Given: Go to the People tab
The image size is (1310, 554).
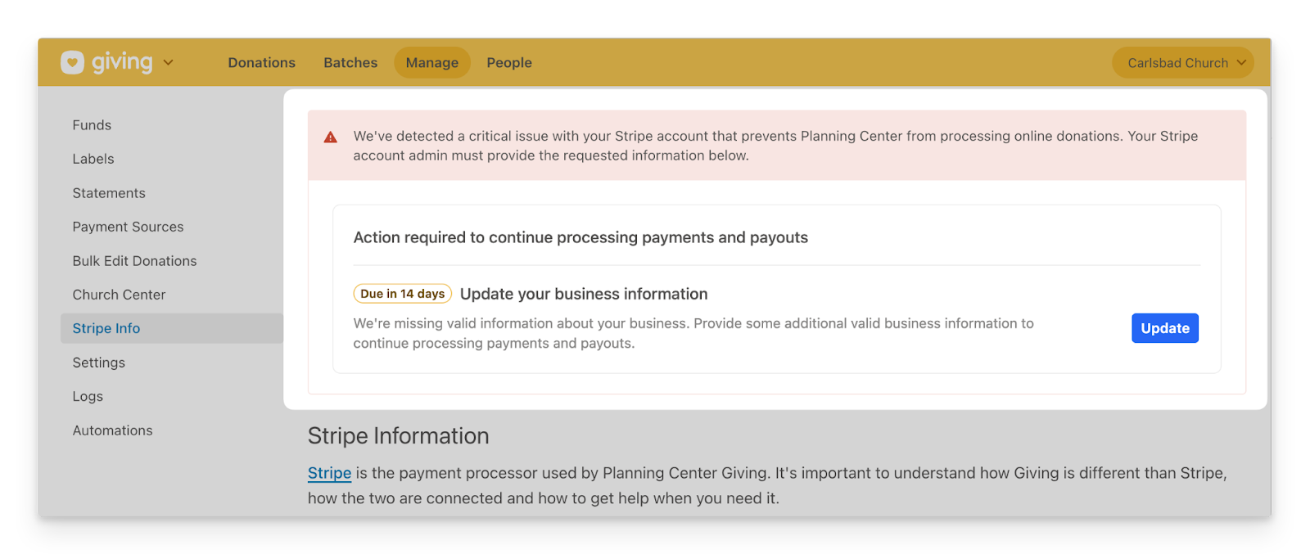Looking at the screenshot, I should coord(509,63).
